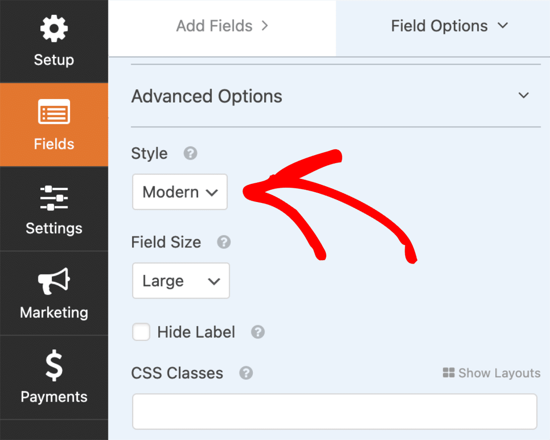
Task: Open the Settings sliders icon
Action: point(54,198)
